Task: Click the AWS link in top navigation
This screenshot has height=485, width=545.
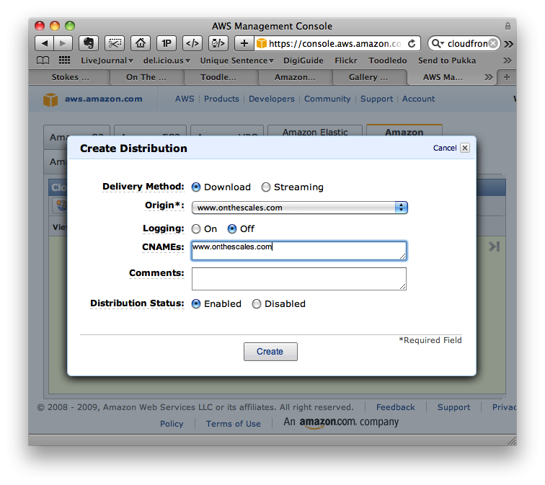Action: pos(185,99)
